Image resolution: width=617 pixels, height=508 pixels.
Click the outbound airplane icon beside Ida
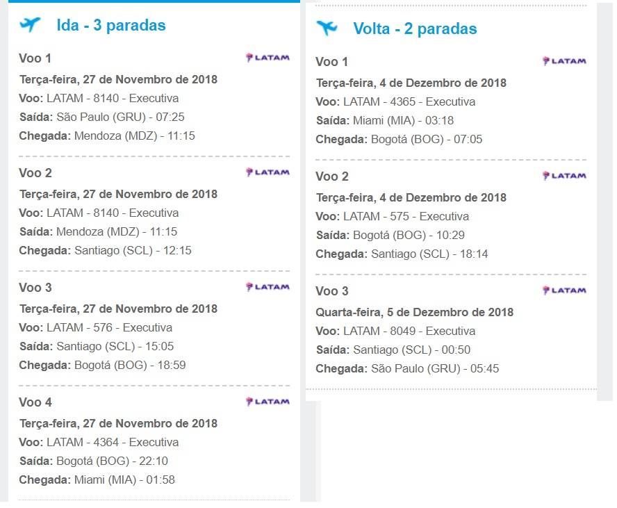[31, 25]
